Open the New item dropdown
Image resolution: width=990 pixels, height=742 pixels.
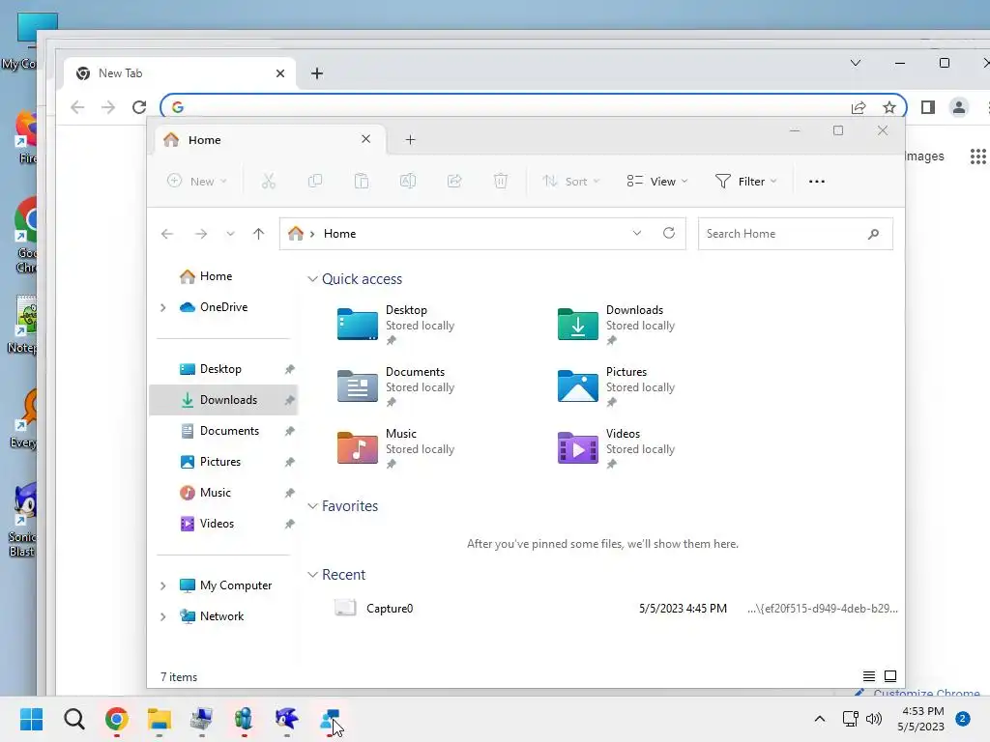196,182
